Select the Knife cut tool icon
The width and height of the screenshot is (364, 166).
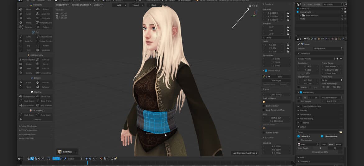(x=21, y=37)
